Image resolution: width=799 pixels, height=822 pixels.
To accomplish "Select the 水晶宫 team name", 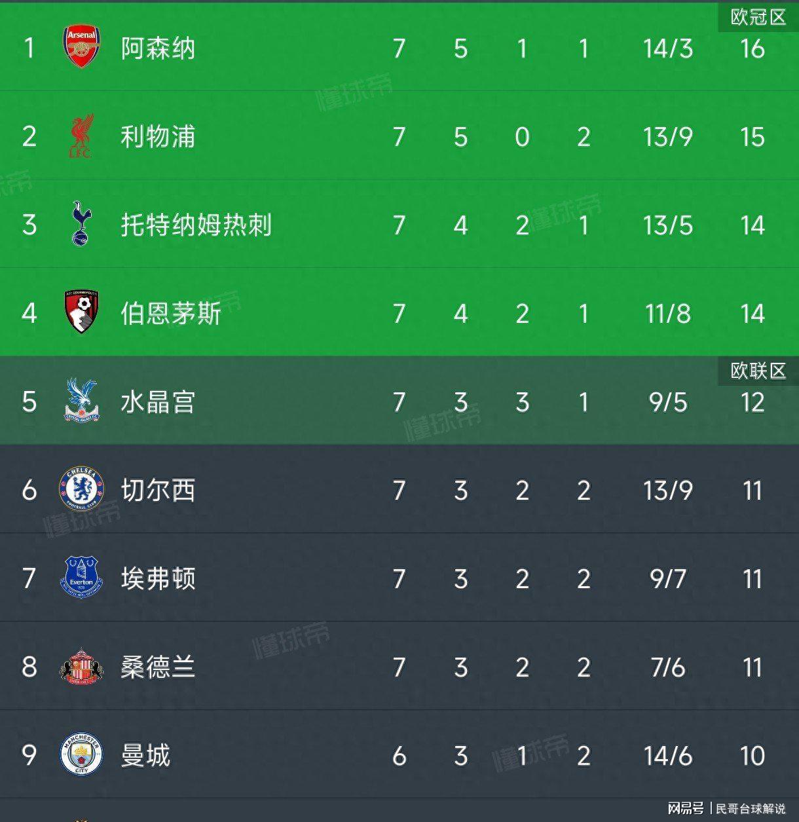I will tap(158, 402).
